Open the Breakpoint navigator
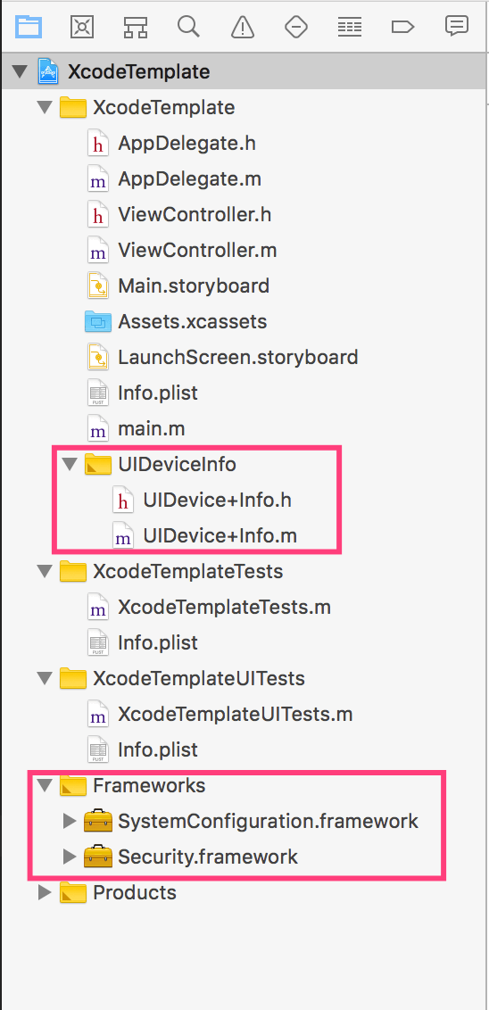This screenshot has width=489, height=1010. (x=402, y=27)
